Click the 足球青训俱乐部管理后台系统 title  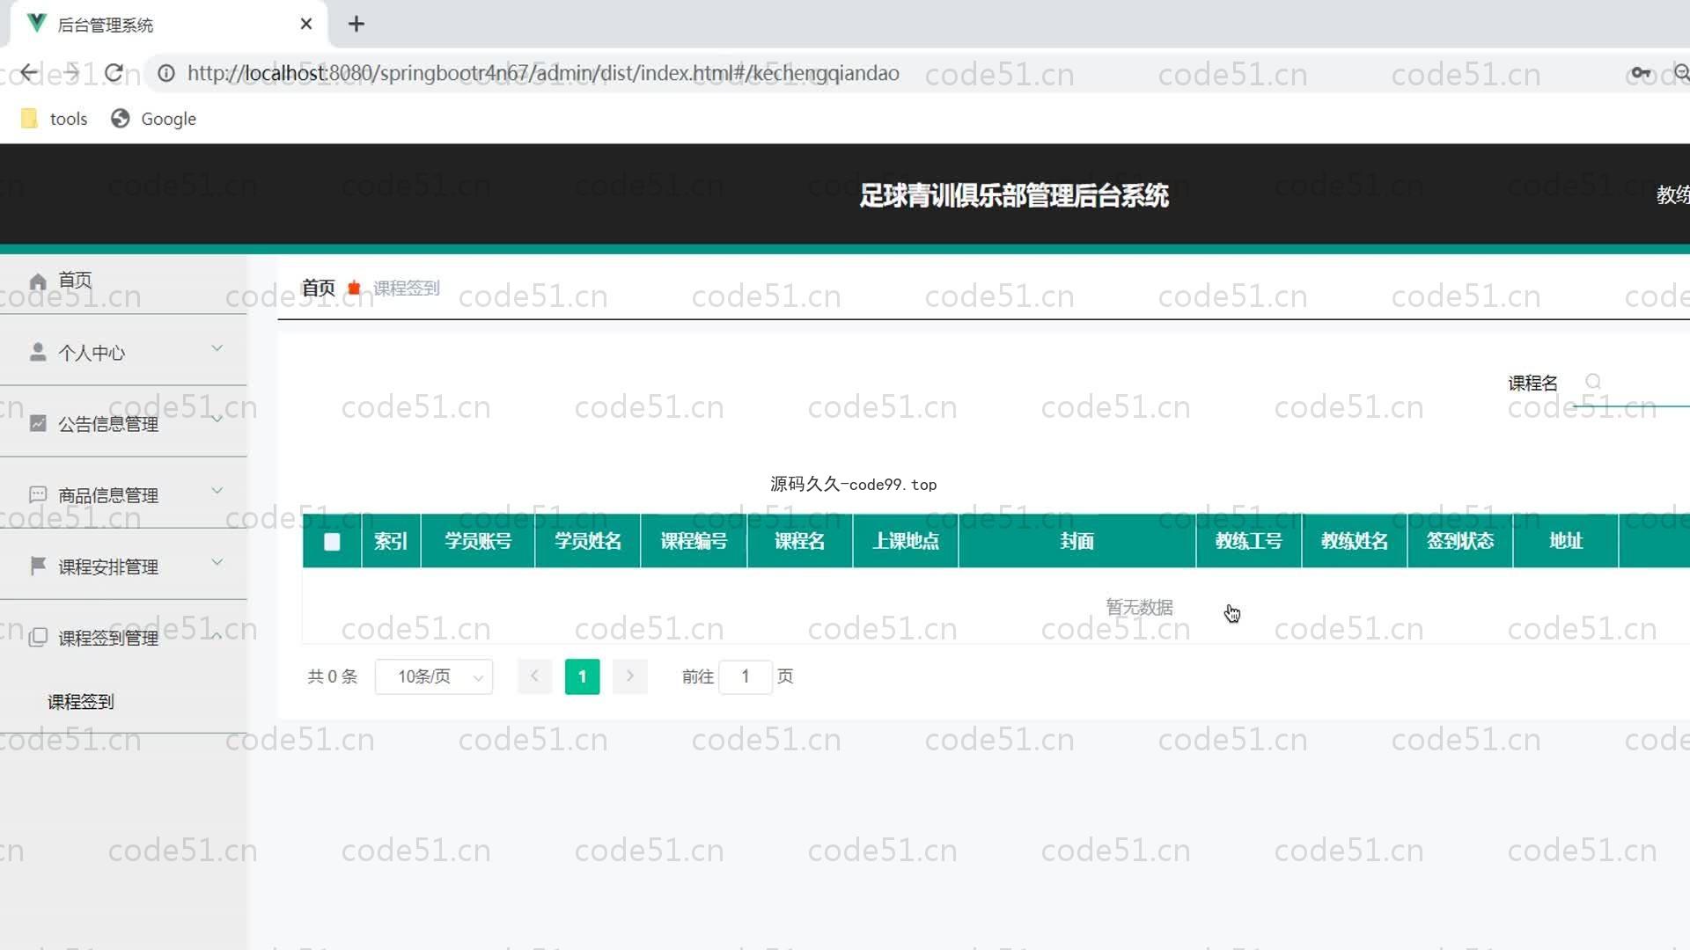(1014, 195)
